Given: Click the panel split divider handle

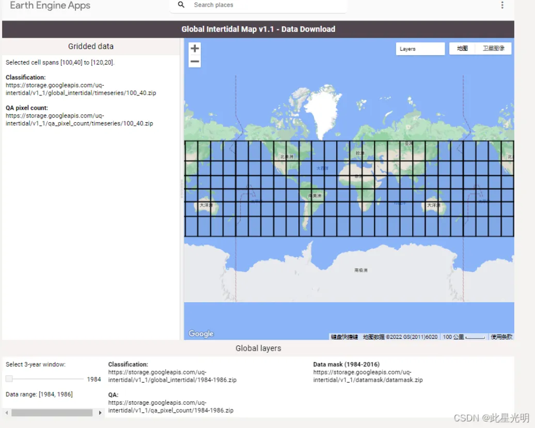Looking at the screenshot, I should [x=182, y=188].
